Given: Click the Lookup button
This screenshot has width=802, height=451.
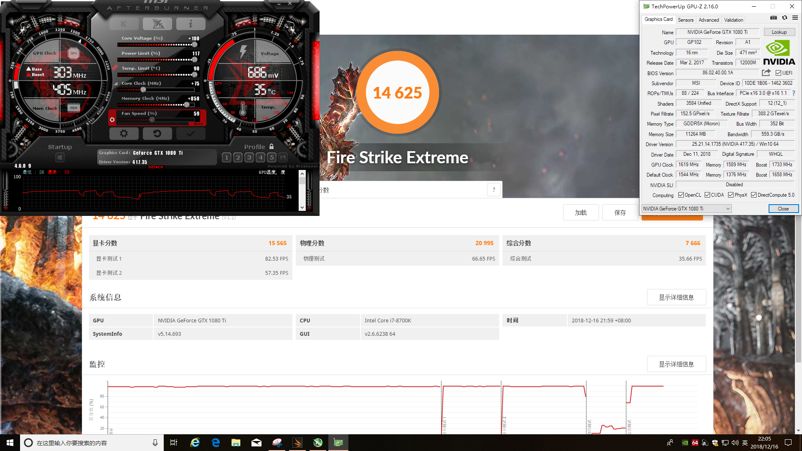Looking at the screenshot, I should click(779, 32).
